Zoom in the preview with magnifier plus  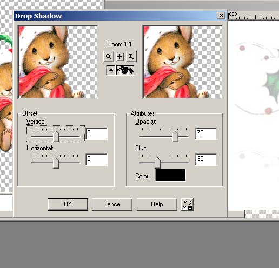coord(131,56)
